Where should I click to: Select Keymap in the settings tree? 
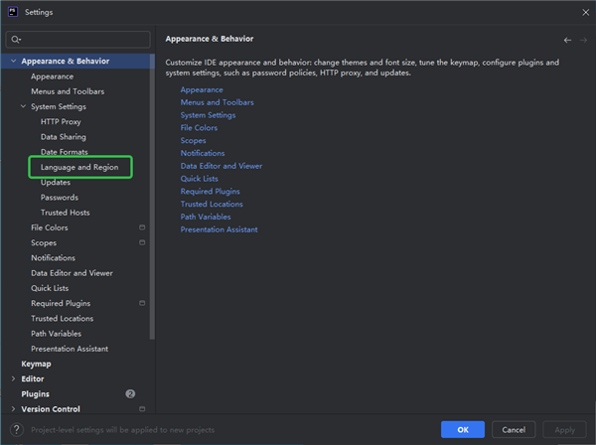click(37, 364)
